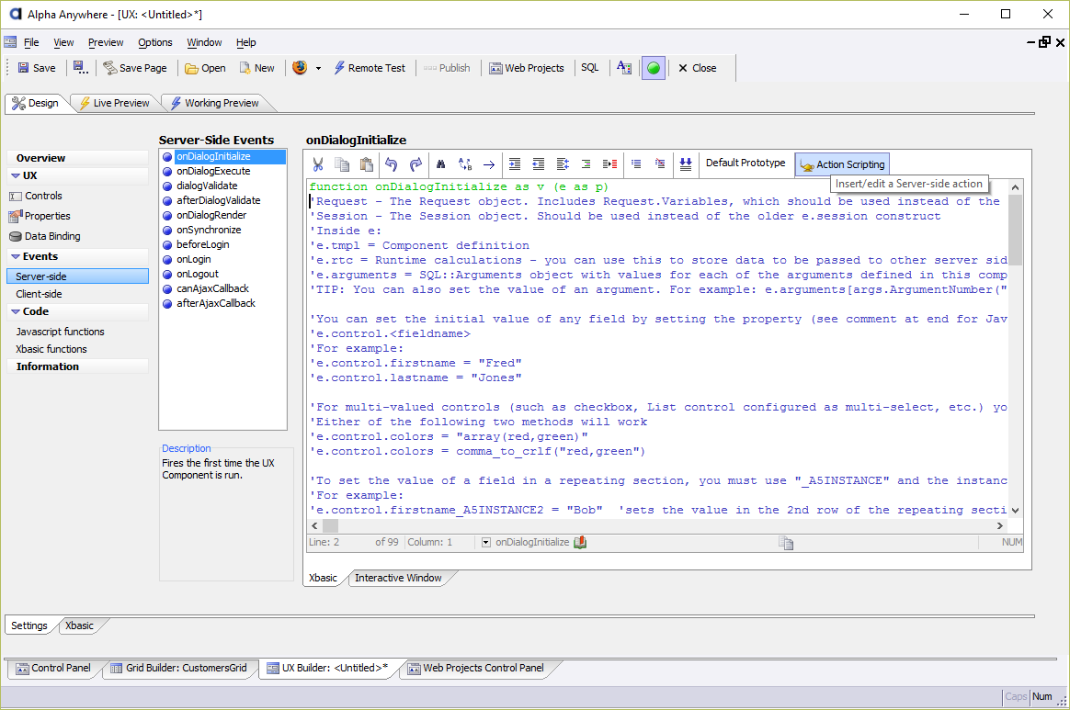
Task: Click the copy pages icon in editor status bar
Action: (786, 543)
